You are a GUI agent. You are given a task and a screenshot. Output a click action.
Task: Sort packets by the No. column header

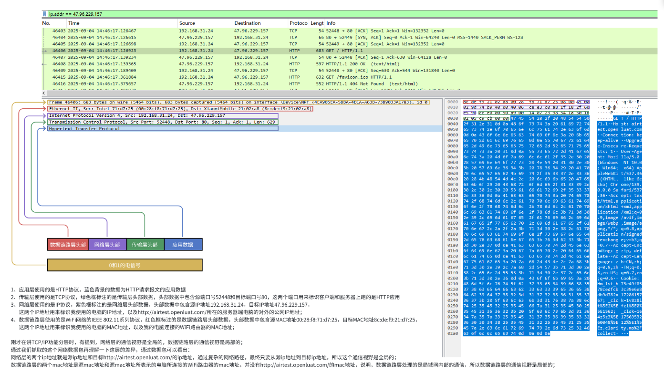tap(46, 23)
